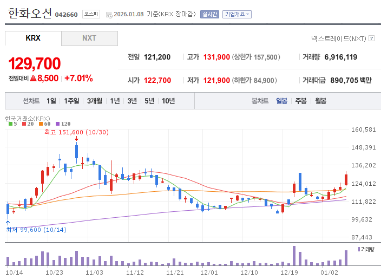The width and height of the screenshot is (381, 279).
Task: Click the green 5-day moving average legend swatch
Action: point(10,124)
